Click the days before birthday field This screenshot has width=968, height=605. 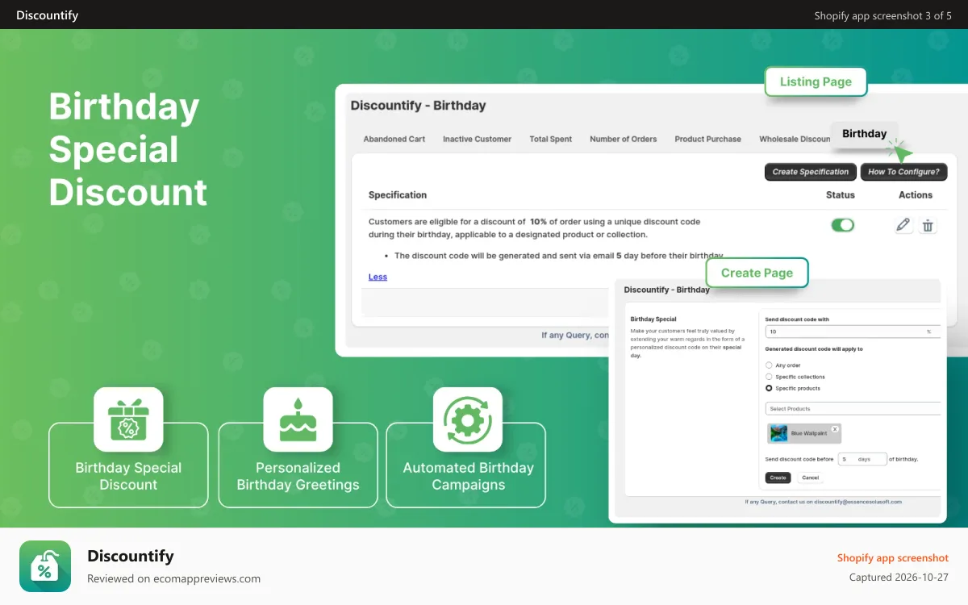point(862,459)
